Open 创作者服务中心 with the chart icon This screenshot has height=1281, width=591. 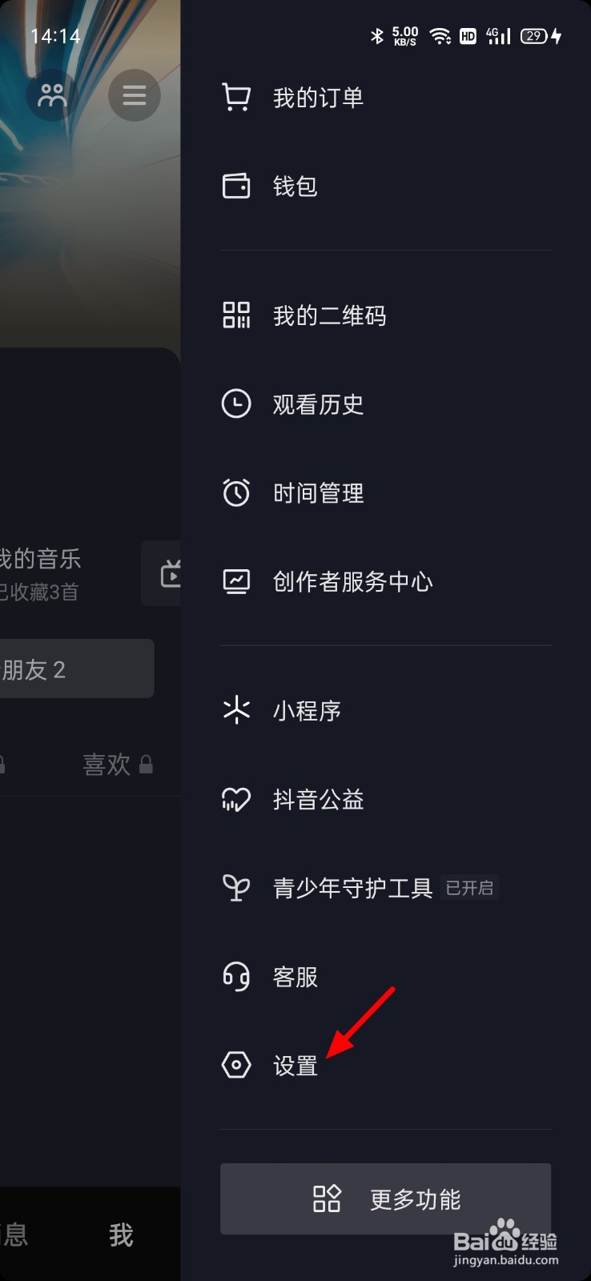235,582
